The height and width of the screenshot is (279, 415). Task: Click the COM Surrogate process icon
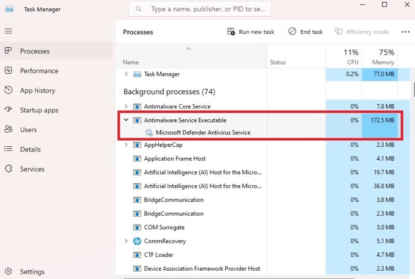[137, 227]
